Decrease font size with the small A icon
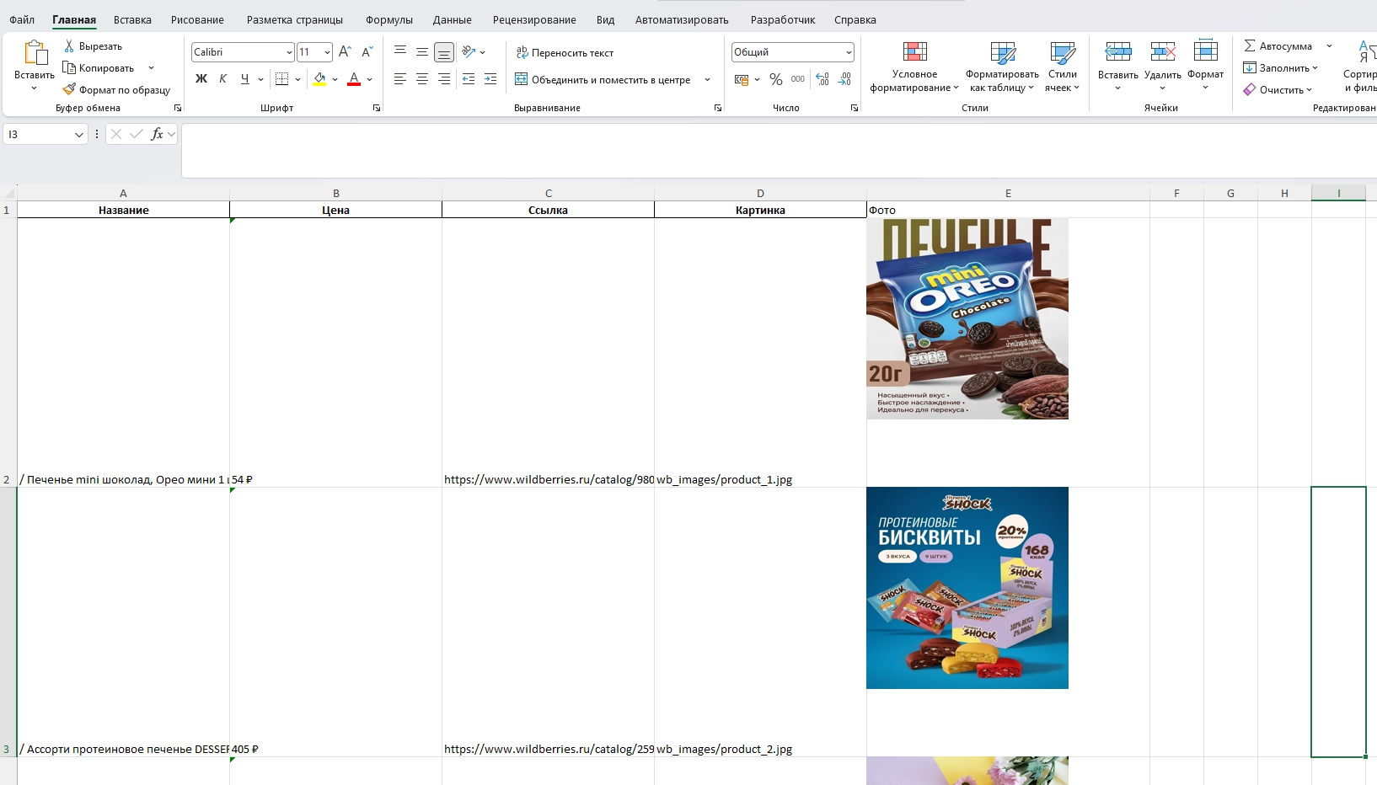 pyautogui.click(x=367, y=52)
